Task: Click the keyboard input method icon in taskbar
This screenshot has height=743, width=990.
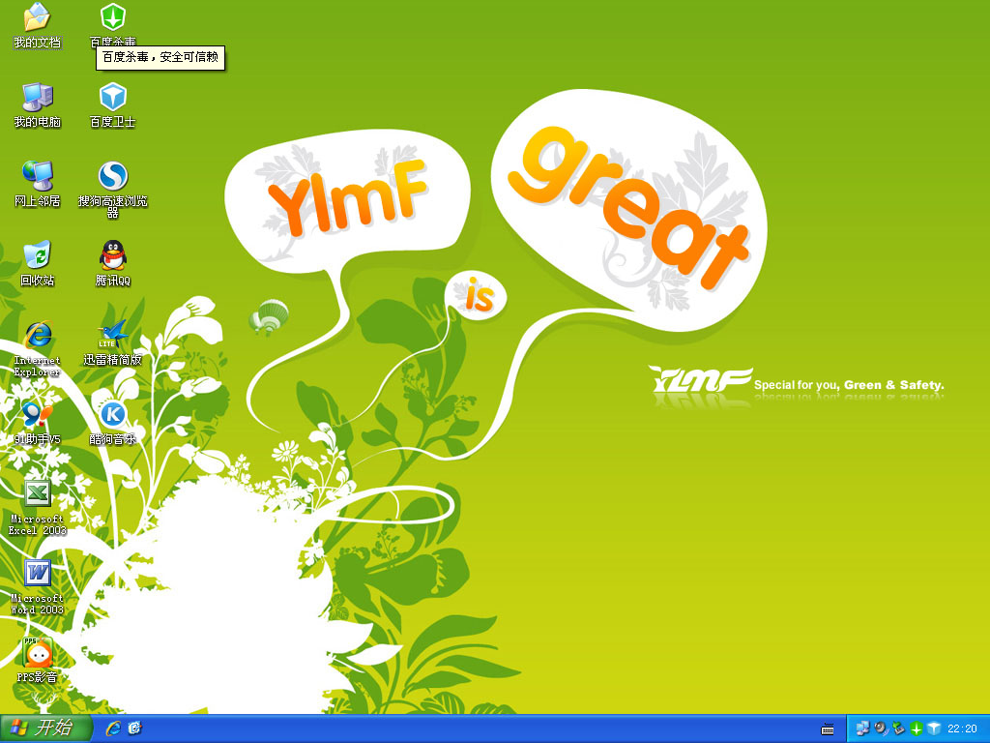Action: pos(828,728)
